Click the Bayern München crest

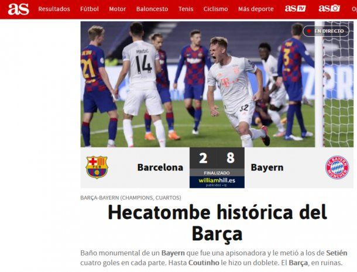337,167
